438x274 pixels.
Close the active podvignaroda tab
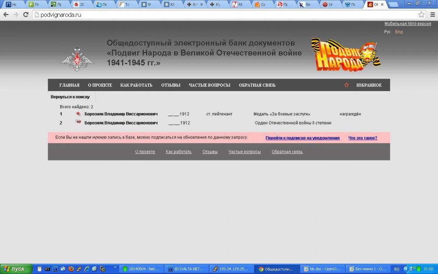point(382,4)
